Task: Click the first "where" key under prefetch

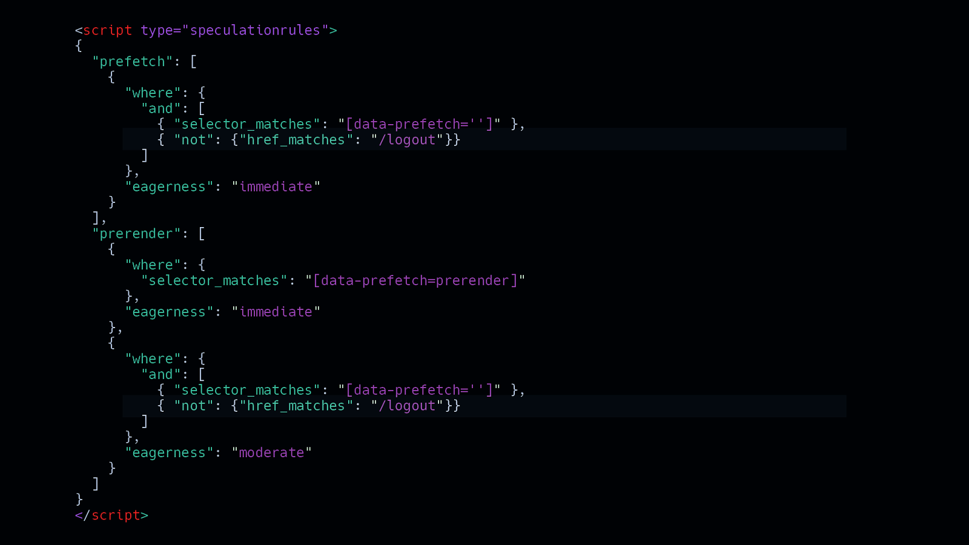Action: point(153,93)
